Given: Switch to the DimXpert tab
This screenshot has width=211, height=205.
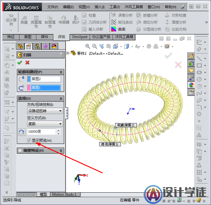Looking at the screenshot, I should 80,37.
